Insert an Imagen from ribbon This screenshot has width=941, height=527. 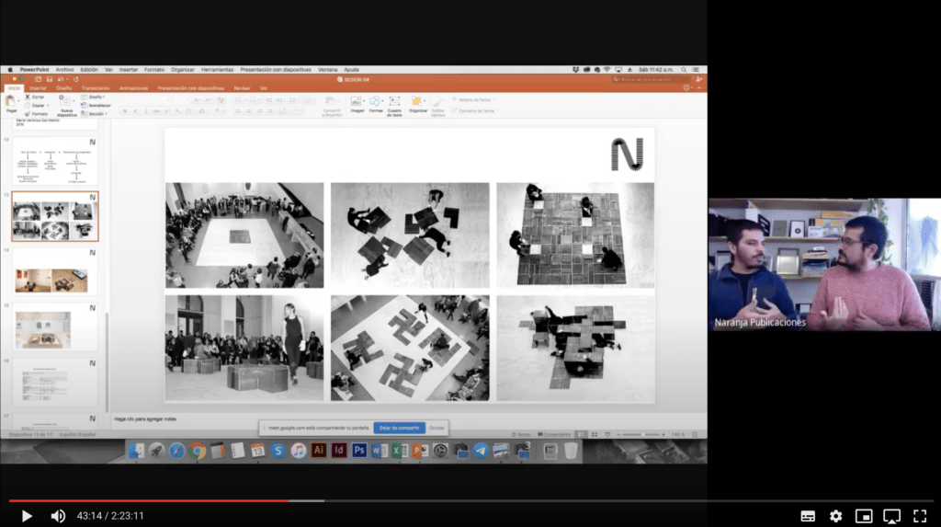(x=357, y=105)
